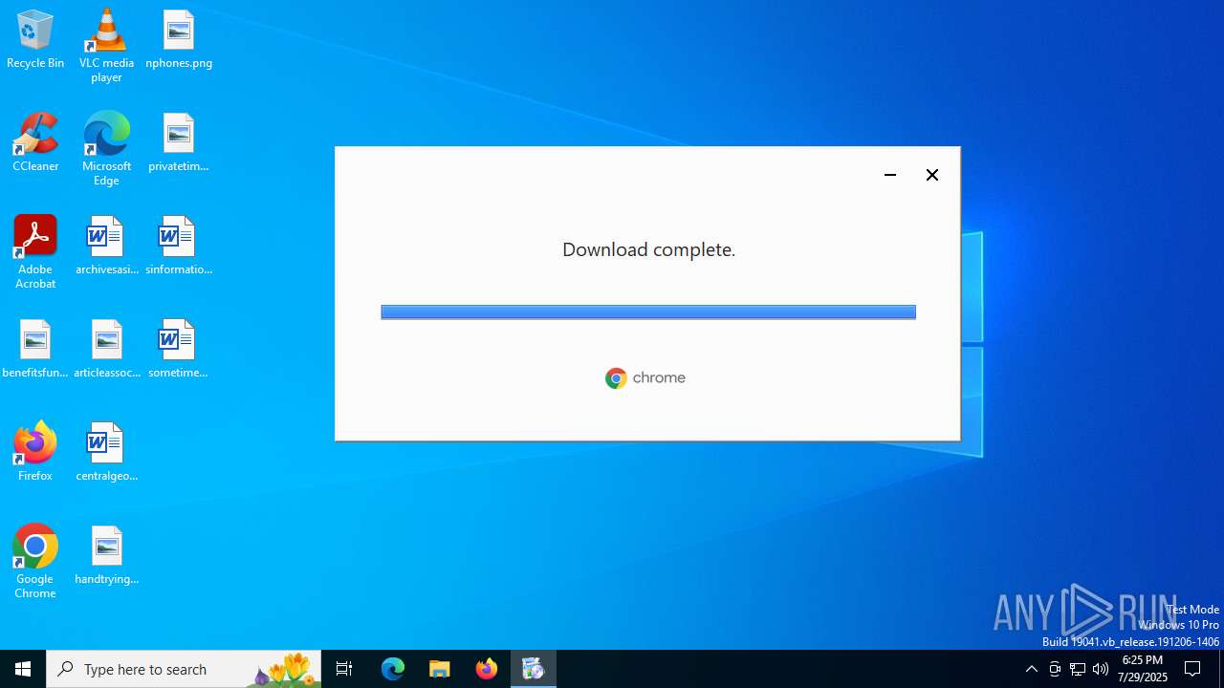Select the archivesasi... Word document
Image resolution: width=1224 pixels, height=688 pixels.
[x=106, y=247]
